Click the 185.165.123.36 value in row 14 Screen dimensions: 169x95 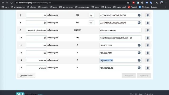click(107, 68)
